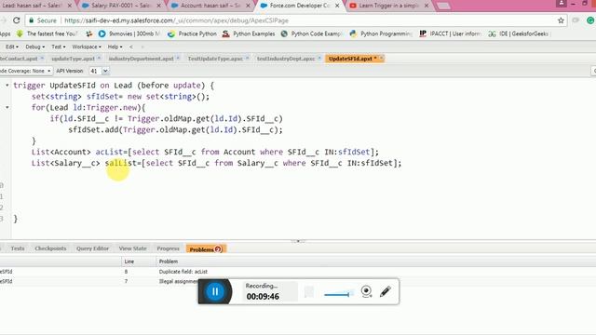This screenshot has width=596, height=335.
Task: Open the Progress panel tab
Action: (168, 248)
